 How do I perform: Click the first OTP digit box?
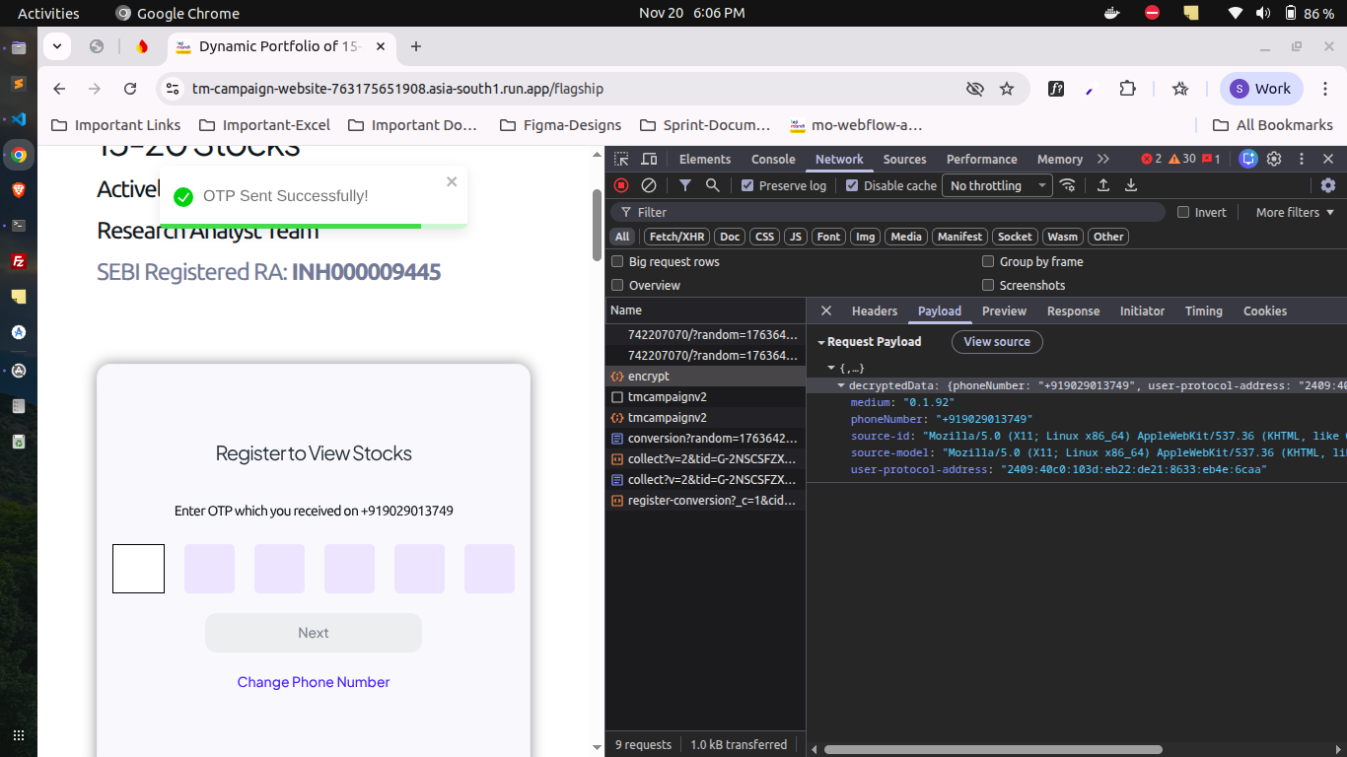[x=138, y=569]
